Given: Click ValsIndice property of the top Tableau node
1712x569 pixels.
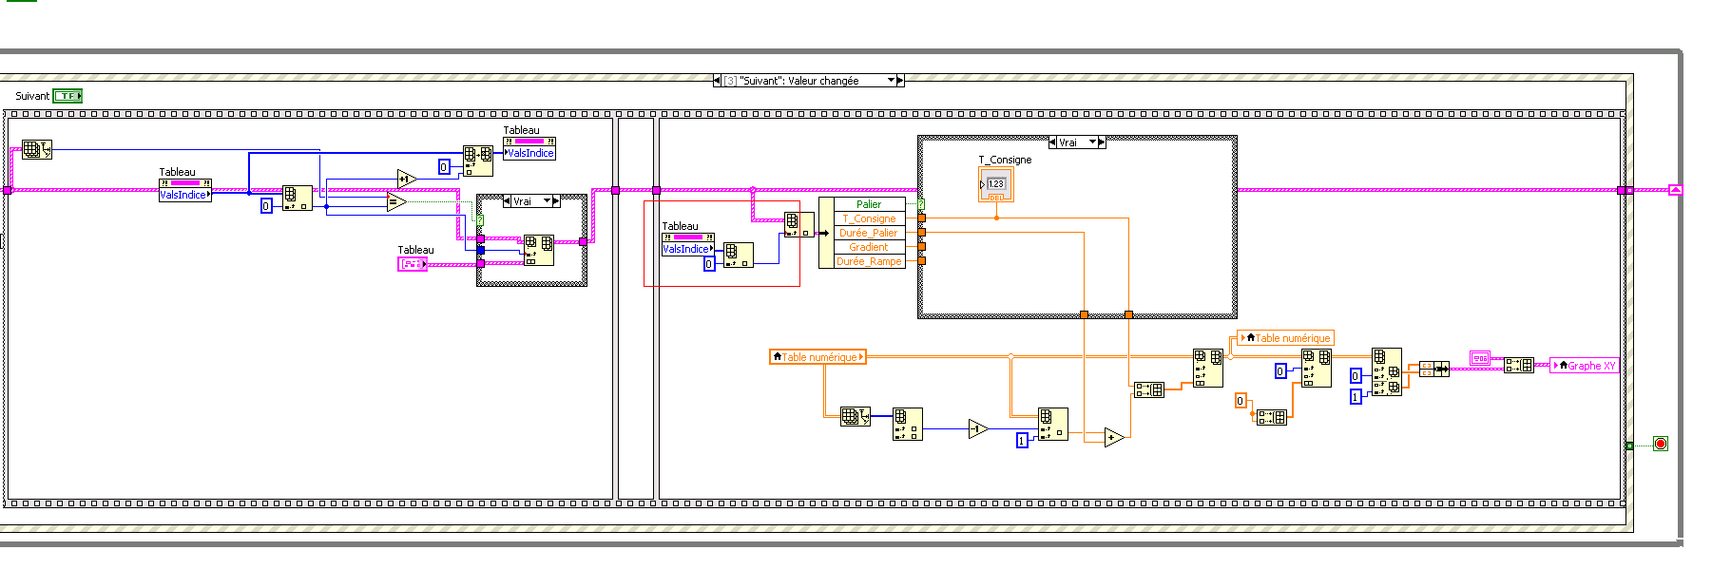Looking at the screenshot, I should click(529, 153).
